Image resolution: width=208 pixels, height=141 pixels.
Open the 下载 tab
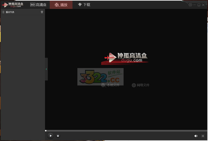(84, 5)
